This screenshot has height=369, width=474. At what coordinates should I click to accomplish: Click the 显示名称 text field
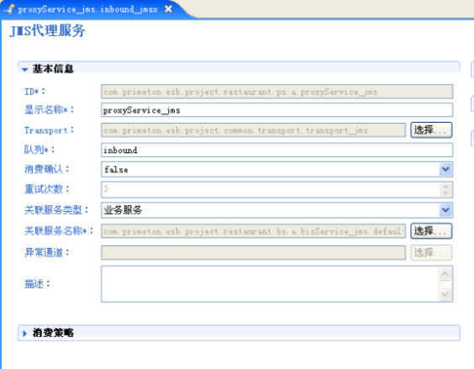click(x=276, y=110)
